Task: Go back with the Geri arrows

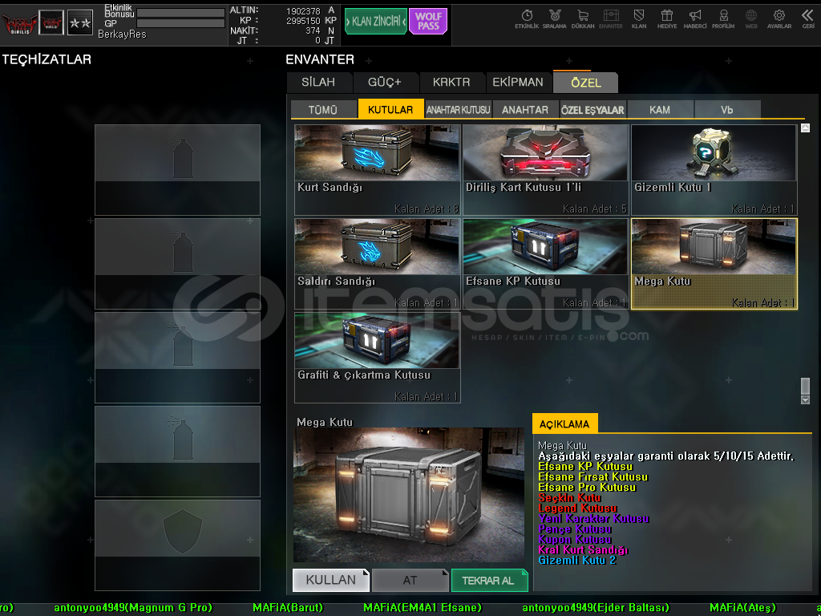Action: point(807,18)
